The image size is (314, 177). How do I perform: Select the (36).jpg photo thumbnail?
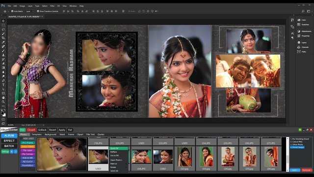[271, 157]
